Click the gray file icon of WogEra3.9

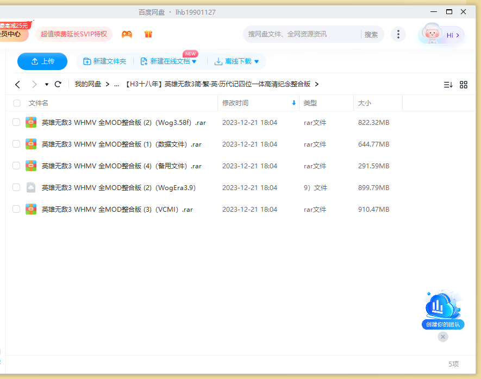tap(31, 187)
